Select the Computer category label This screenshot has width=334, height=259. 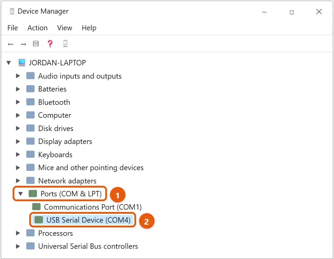(55, 115)
